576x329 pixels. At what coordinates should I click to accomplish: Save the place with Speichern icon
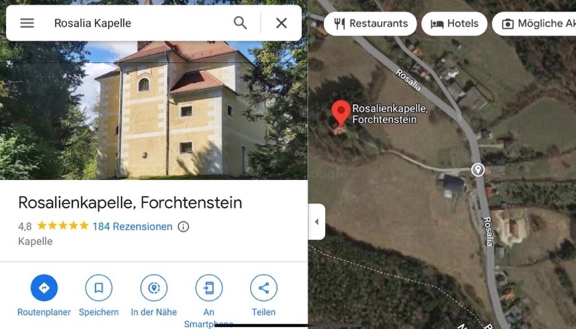pyautogui.click(x=98, y=287)
